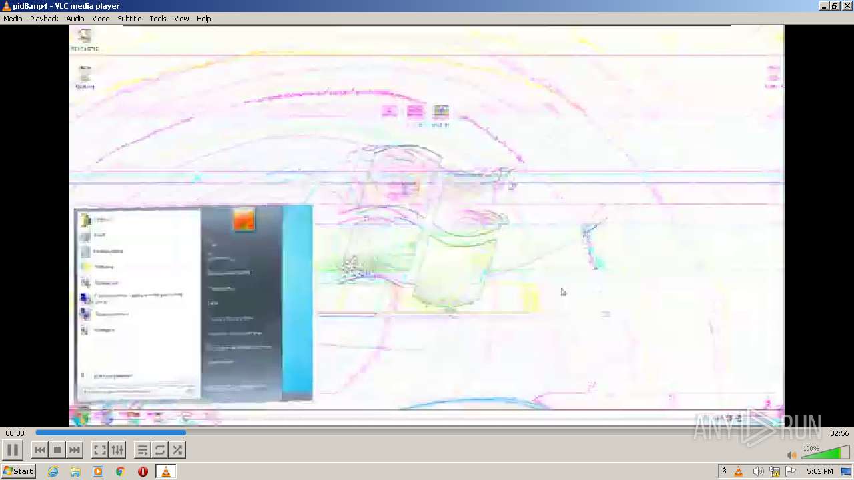
Task: Toggle elapsed time display 00:33
Action: [x=15, y=433]
